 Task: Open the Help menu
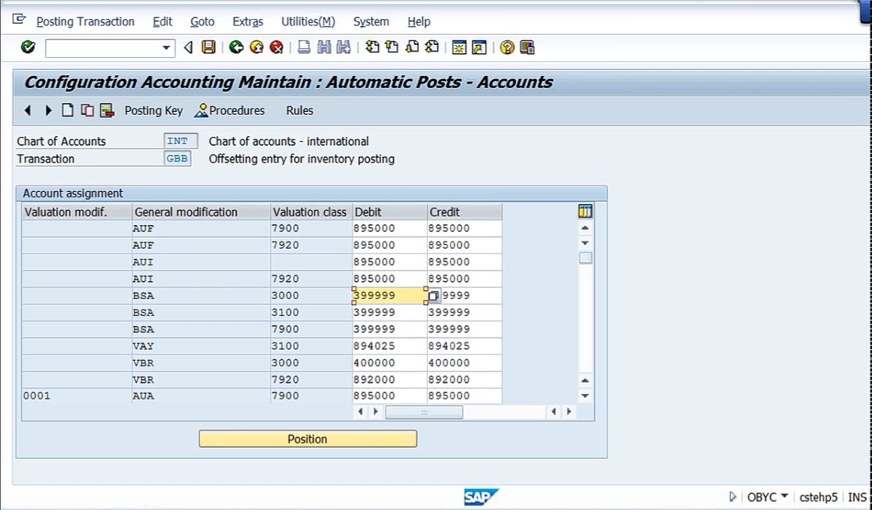(418, 22)
